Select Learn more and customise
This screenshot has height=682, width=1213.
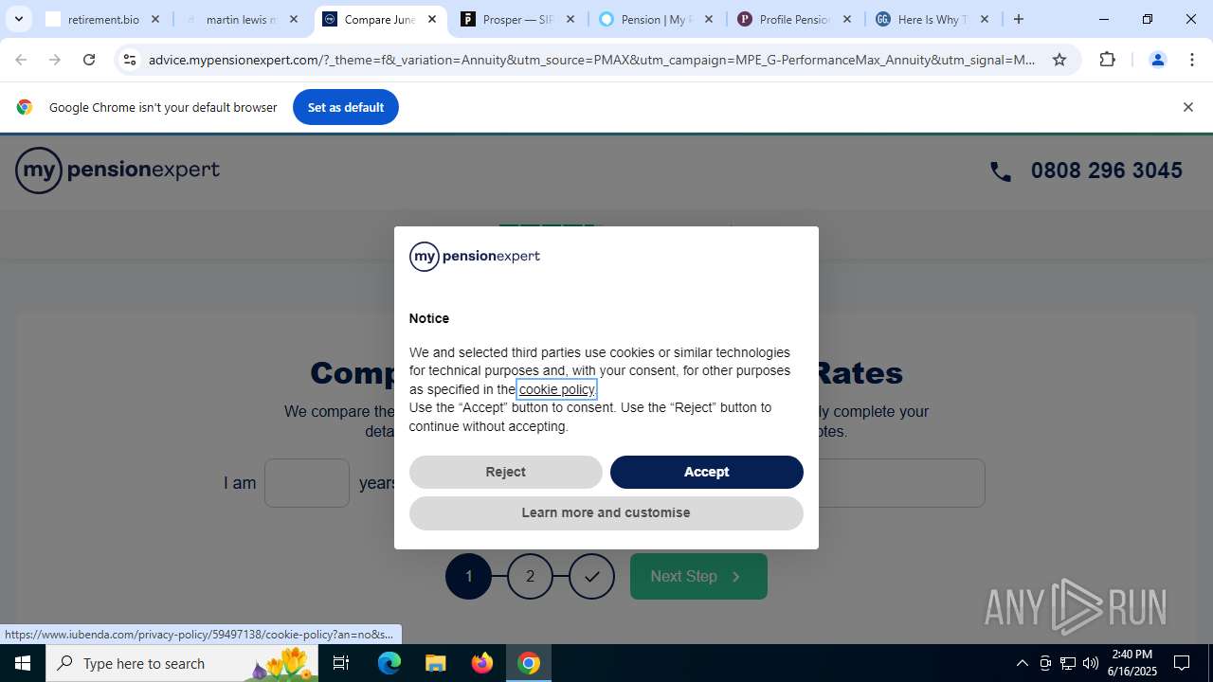tap(606, 512)
